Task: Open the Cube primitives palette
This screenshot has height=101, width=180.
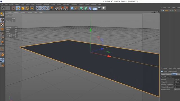Action: pyautogui.click(x=72, y=8)
